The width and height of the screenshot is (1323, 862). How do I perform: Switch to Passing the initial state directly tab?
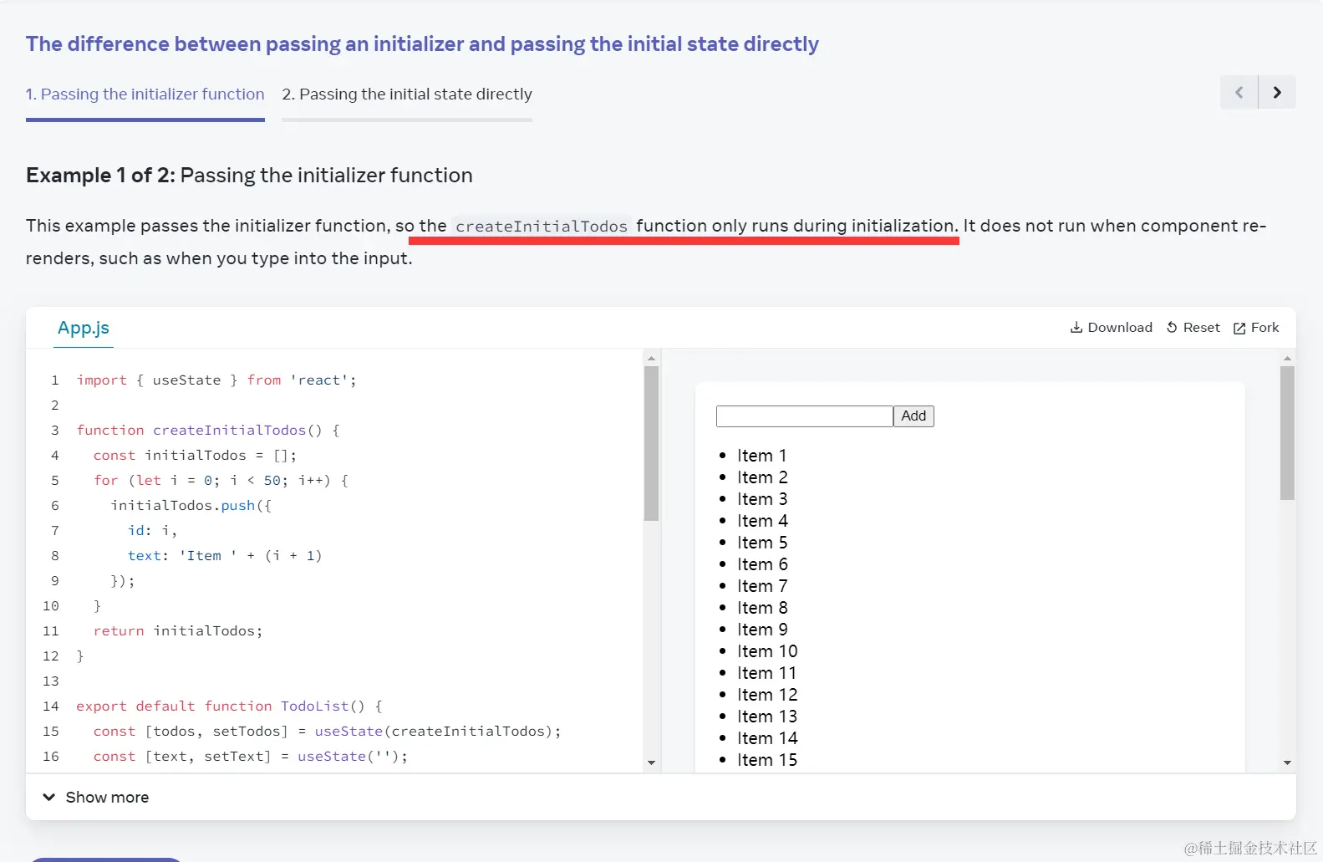407,94
